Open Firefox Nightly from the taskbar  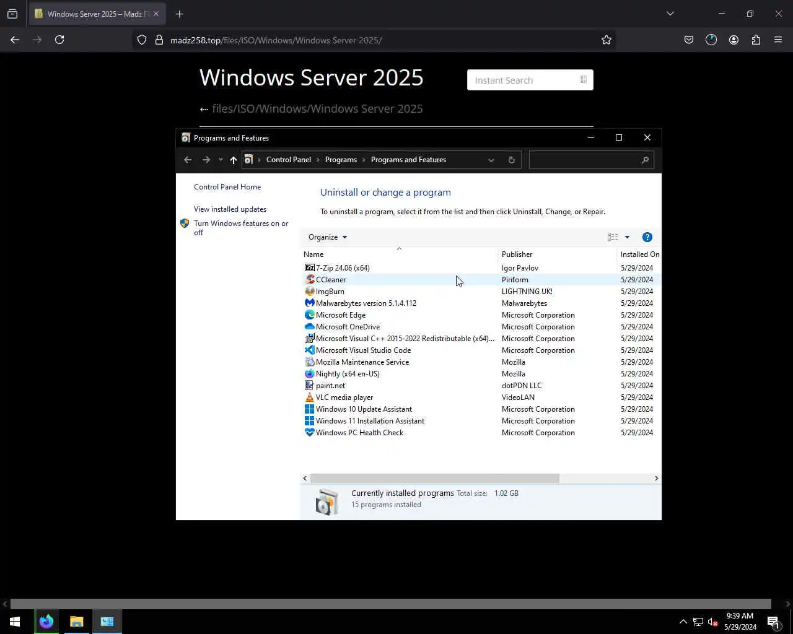pos(46,621)
